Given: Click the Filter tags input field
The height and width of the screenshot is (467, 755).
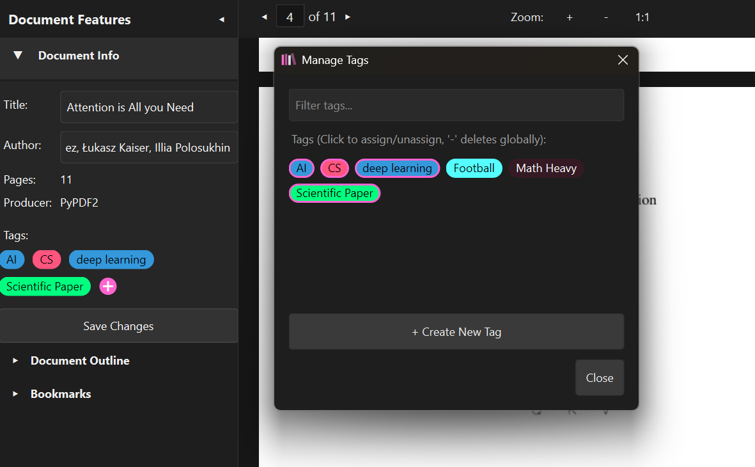Looking at the screenshot, I should (456, 106).
